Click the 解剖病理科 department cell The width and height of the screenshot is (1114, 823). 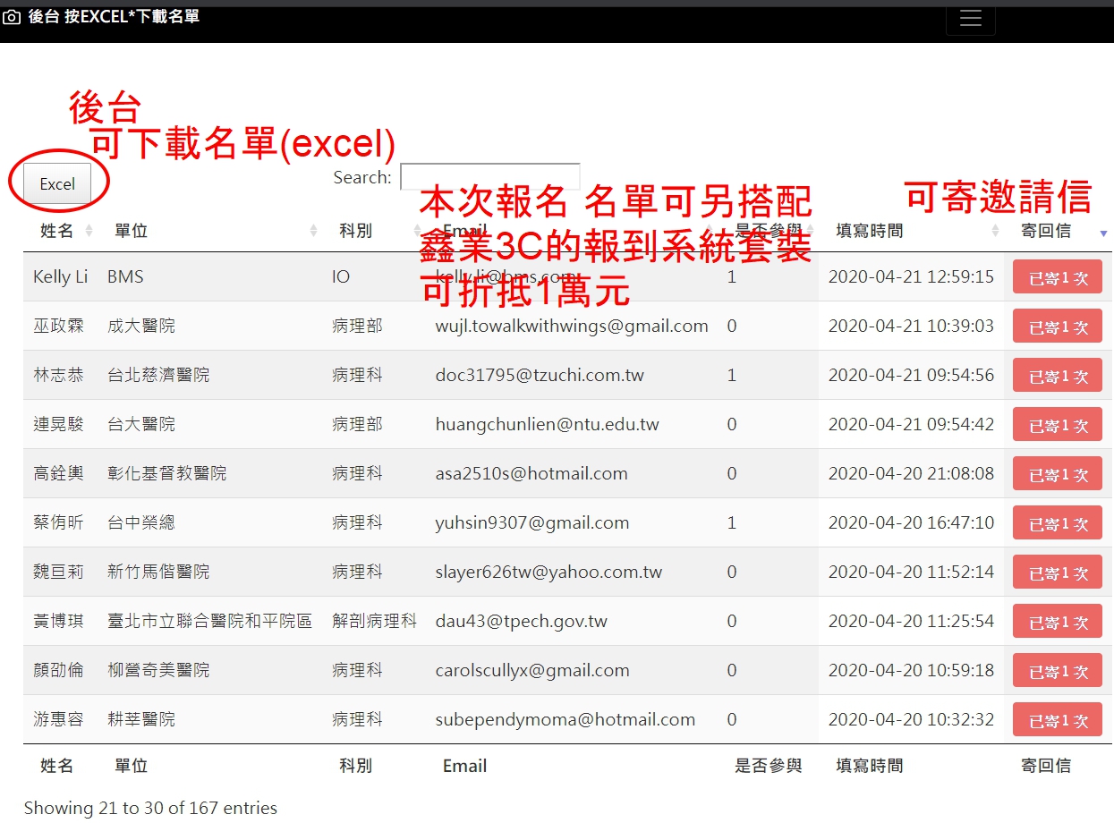375,621
